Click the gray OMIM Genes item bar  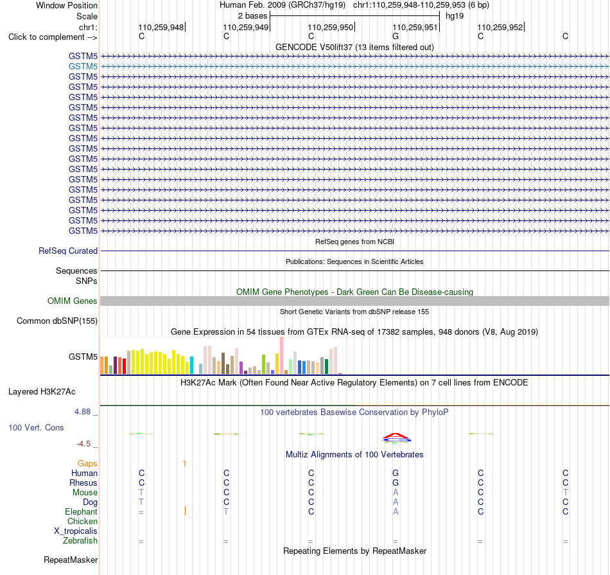[x=354, y=301]
